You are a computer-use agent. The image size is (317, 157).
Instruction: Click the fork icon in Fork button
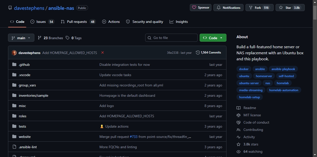point(251,8)
